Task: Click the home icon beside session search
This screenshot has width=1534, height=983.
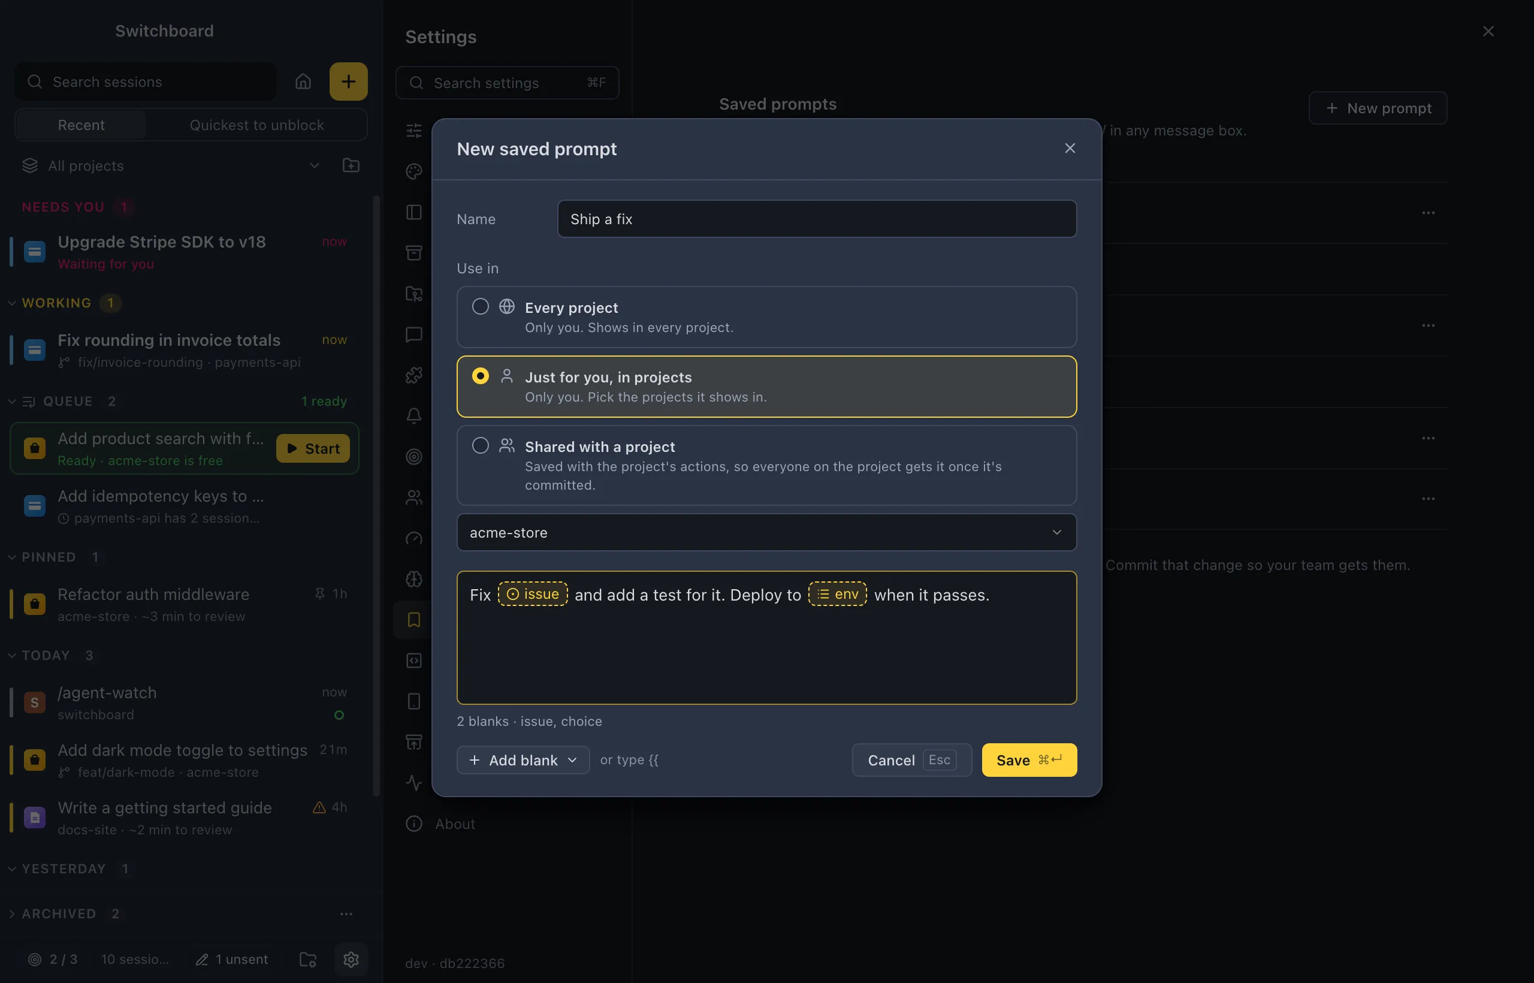Action: (303, 82)
